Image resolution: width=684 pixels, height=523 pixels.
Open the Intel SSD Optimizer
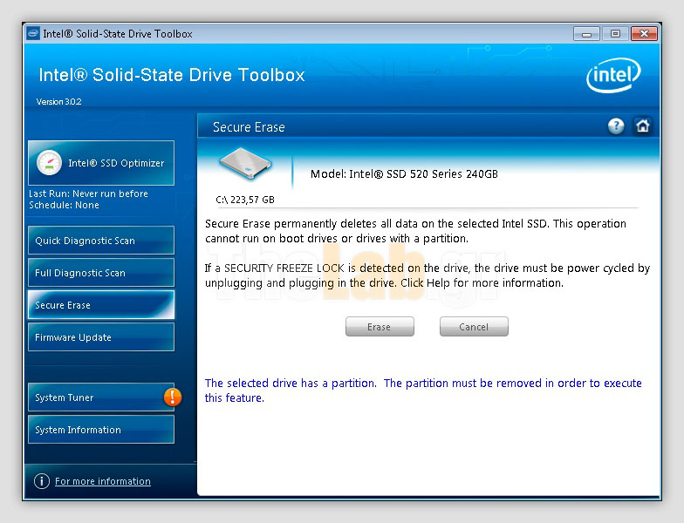pyautogui.click(x=101, y=163)
